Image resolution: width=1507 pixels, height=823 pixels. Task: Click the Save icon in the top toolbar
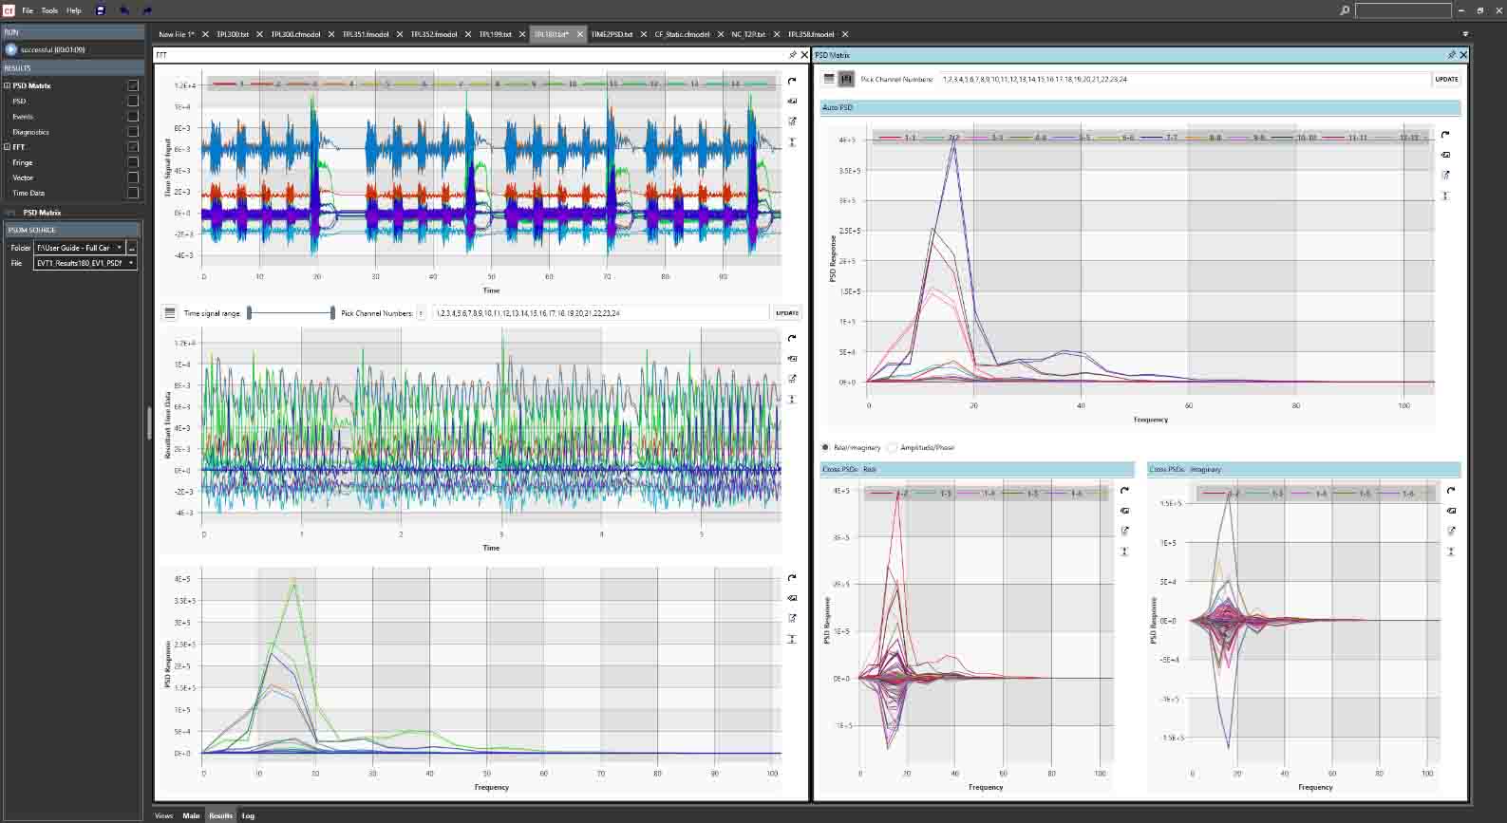[101, 10]
